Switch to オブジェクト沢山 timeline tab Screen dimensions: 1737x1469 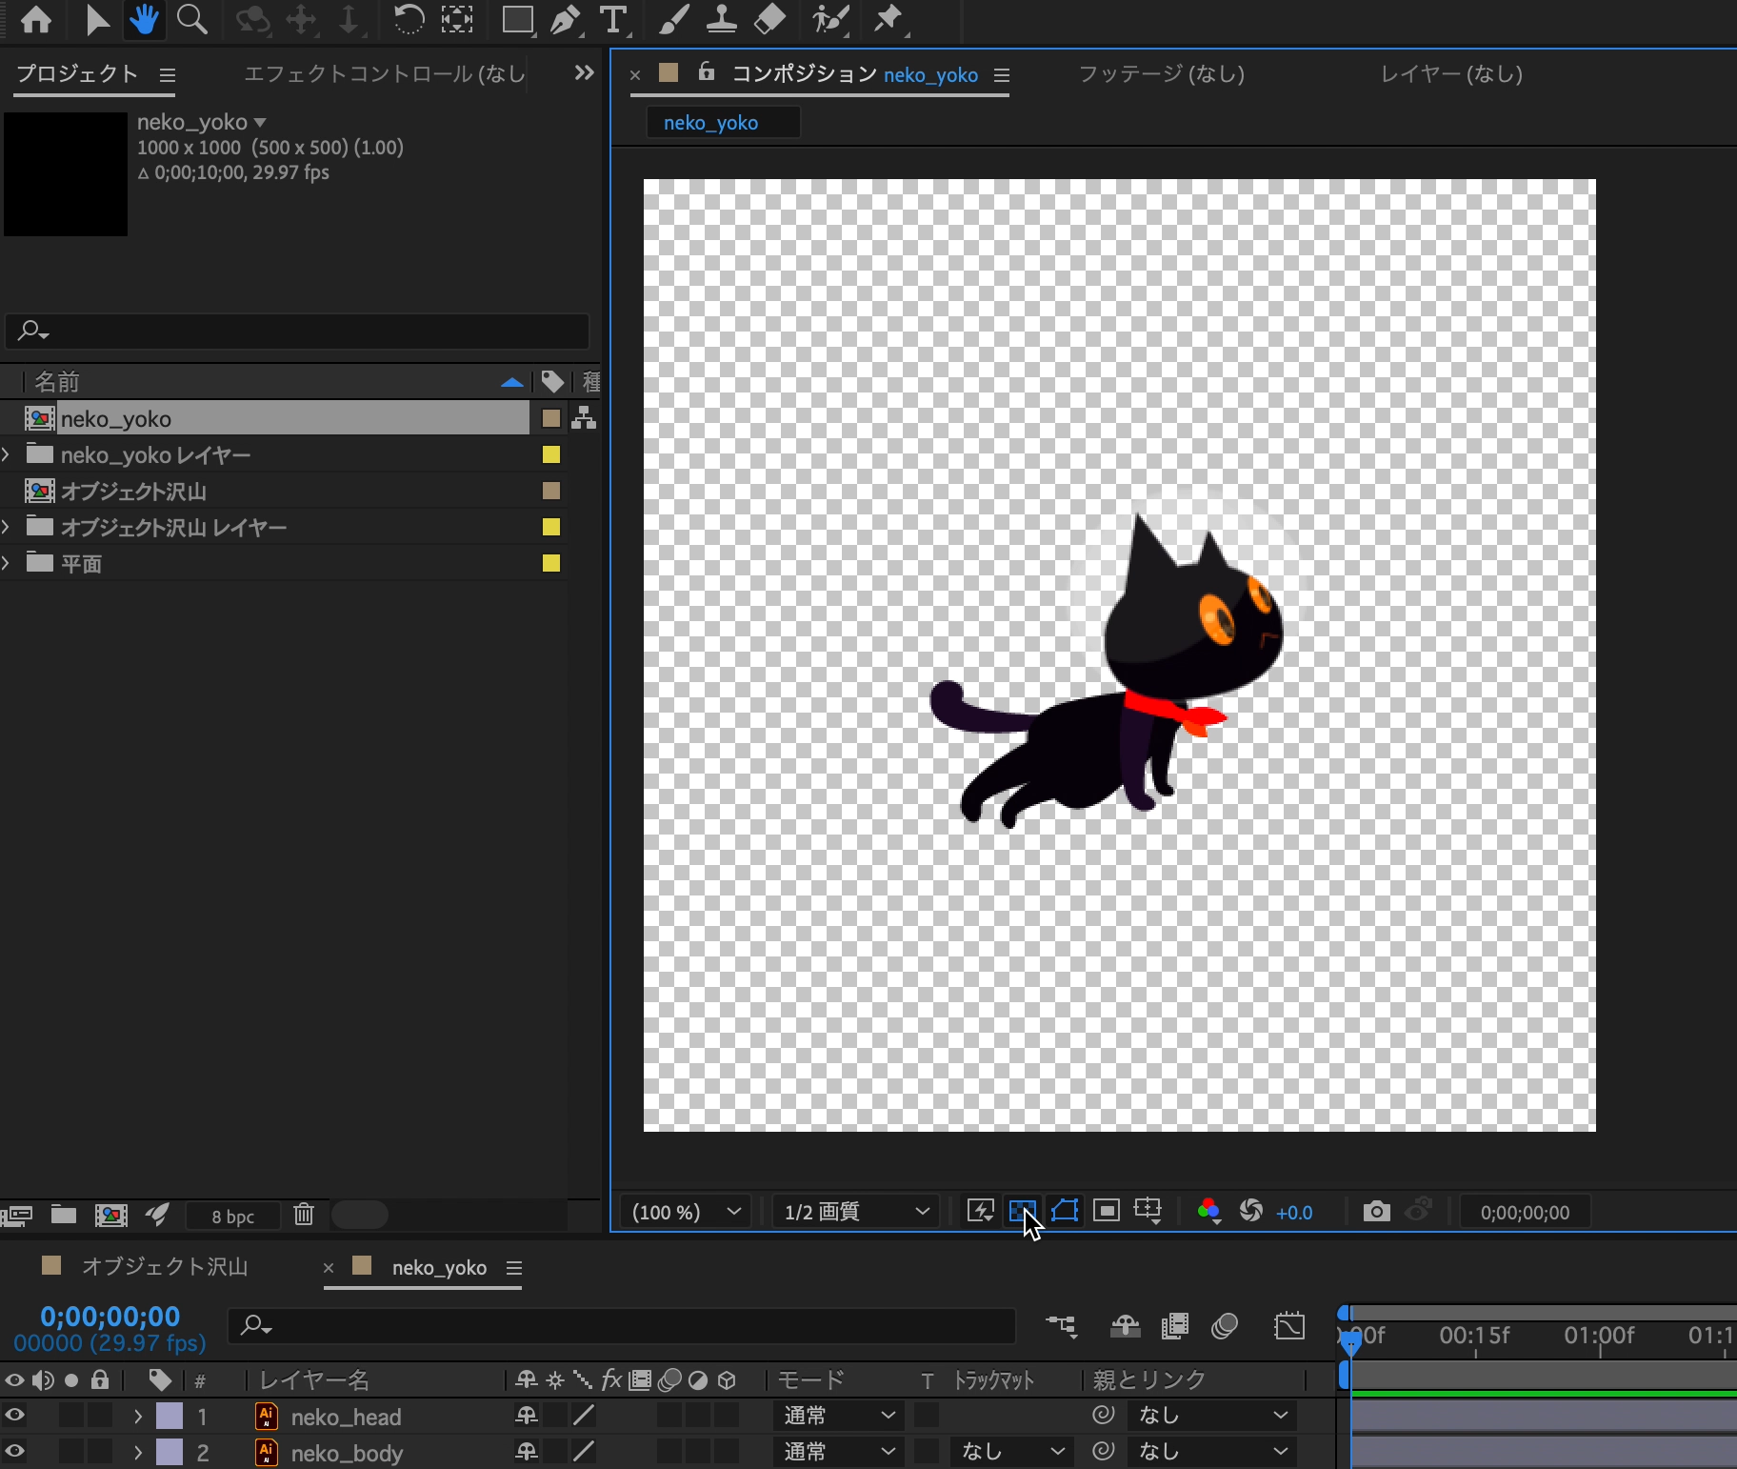(x=164, y=1267)
